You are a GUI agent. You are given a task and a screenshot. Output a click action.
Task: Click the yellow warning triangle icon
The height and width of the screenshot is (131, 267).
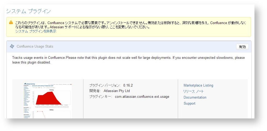tap(11, 22)
